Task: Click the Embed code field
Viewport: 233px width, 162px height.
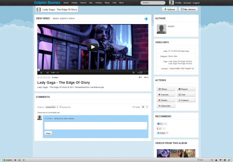Action: tap(182, 69)
